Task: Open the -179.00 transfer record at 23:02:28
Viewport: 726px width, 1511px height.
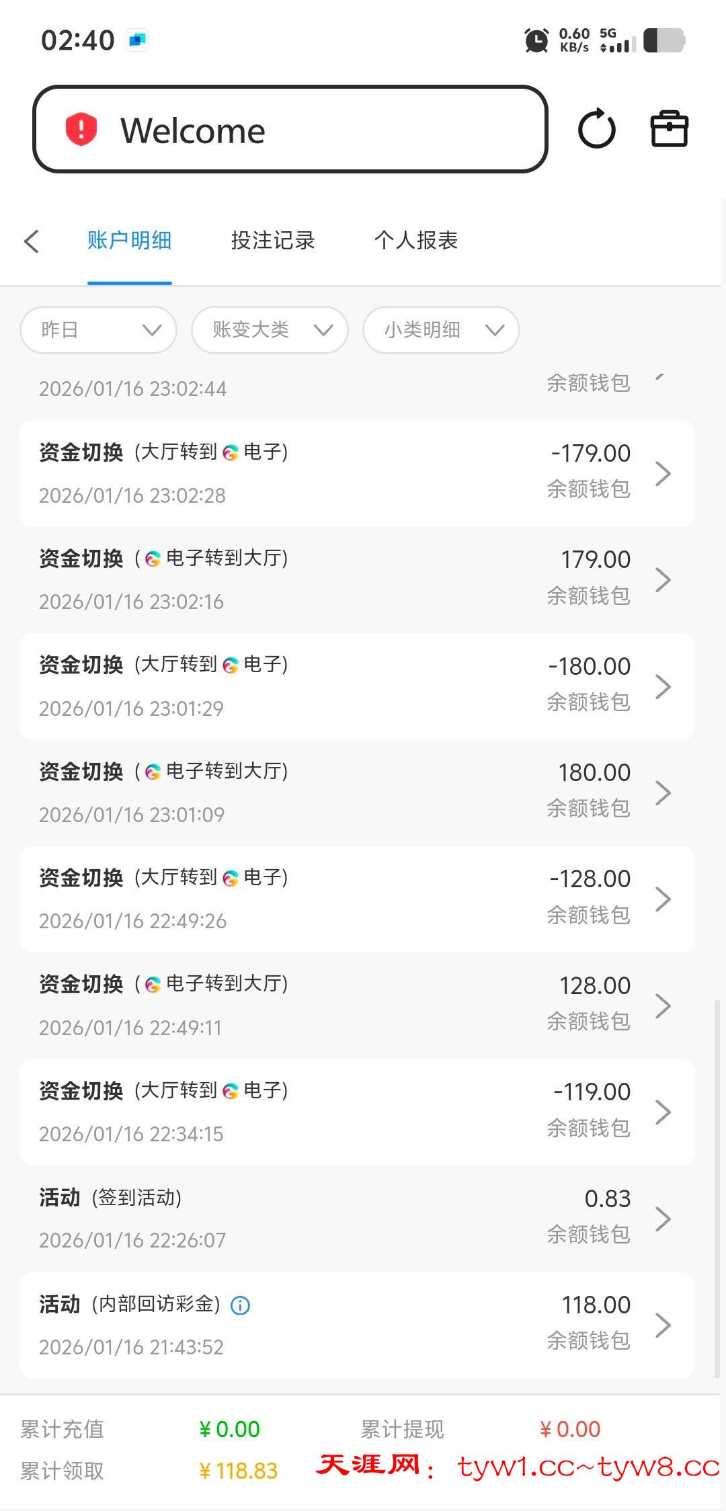Action: pyautogui.click(x=357, y=473)
